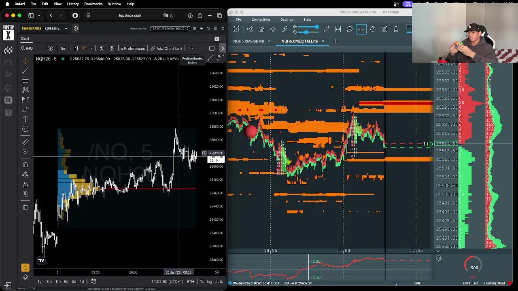Image resolution: width=518 pixels, height=291 pixels.
Task: Click the account info alert icon
Action: [76, 29]
